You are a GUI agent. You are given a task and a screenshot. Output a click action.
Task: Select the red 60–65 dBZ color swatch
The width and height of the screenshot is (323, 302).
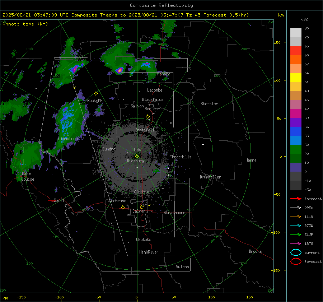296,51
